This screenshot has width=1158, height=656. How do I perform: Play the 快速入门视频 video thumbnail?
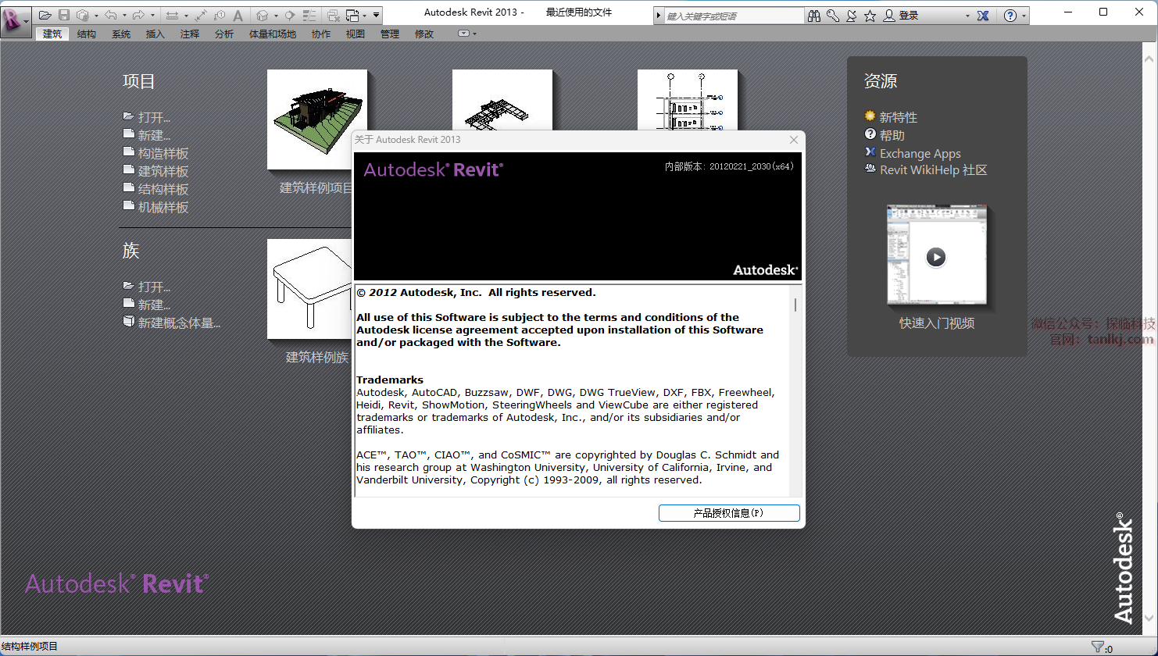click(x=936, y=257)
